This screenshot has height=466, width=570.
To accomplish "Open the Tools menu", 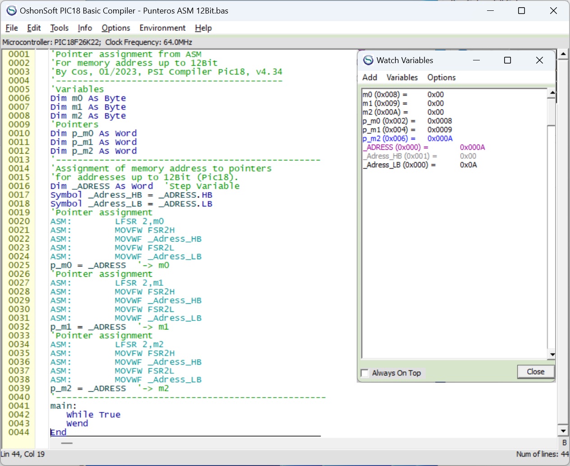I will (60, 28).
